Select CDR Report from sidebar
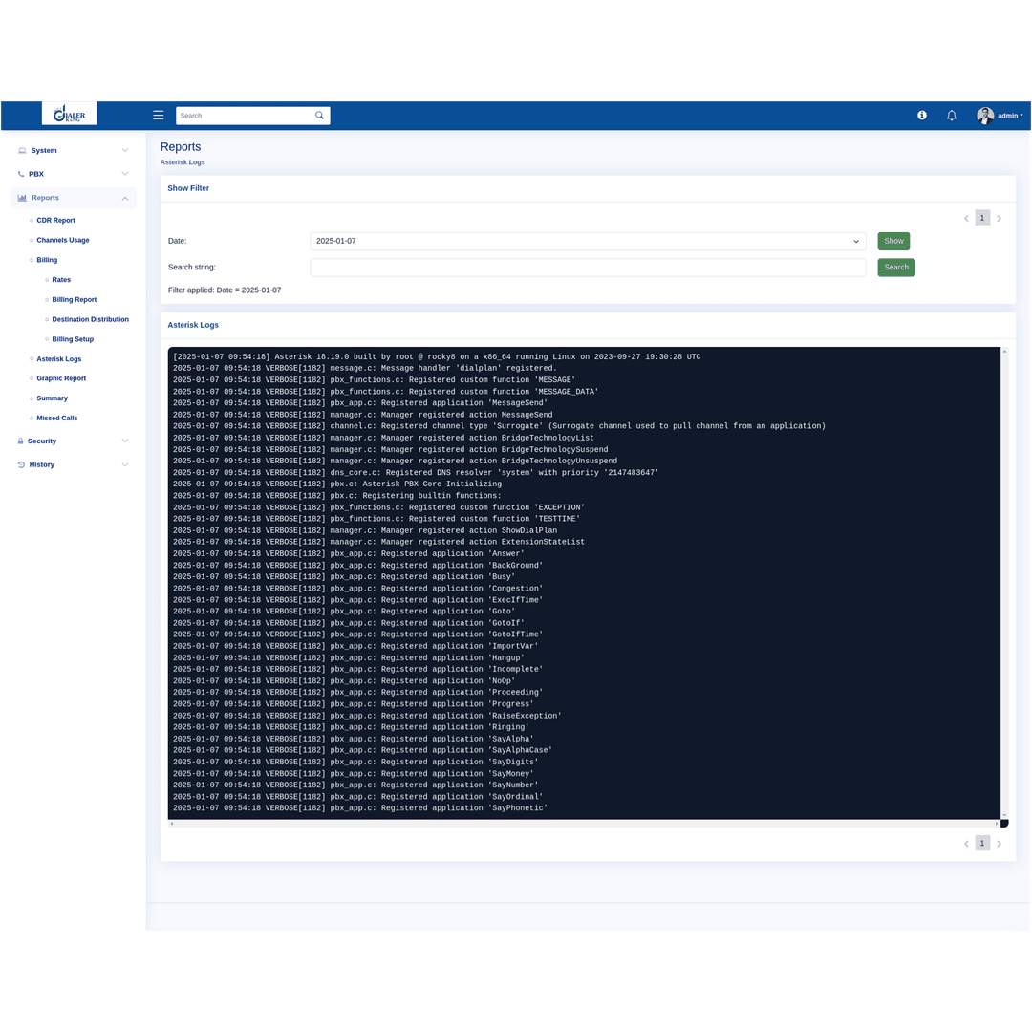 pos(55,220)
